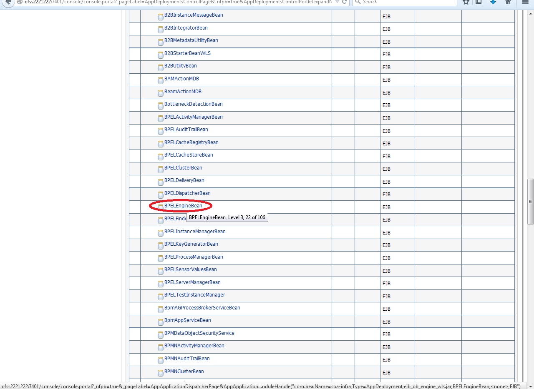Screen dimensions: 534x389
Task: Click the BPELClusterBean bean icon
Action: pyautogui.click(x=161, y=170)
